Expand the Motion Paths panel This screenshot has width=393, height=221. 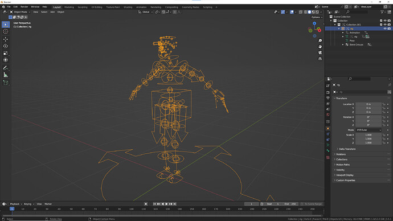[x=343, y=165]
